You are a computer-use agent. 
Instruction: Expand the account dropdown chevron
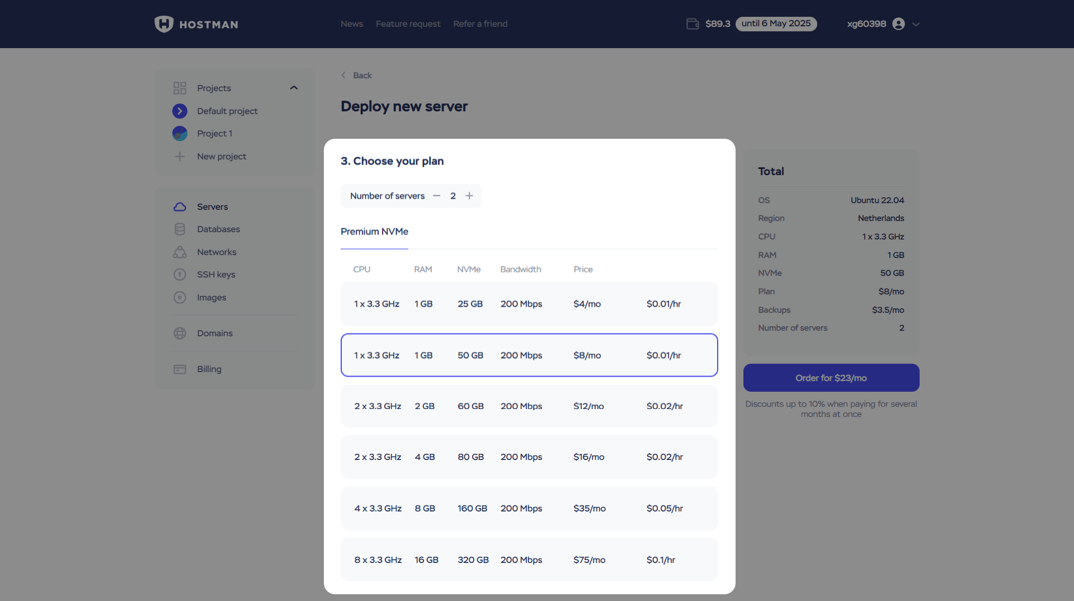point(916,24)
